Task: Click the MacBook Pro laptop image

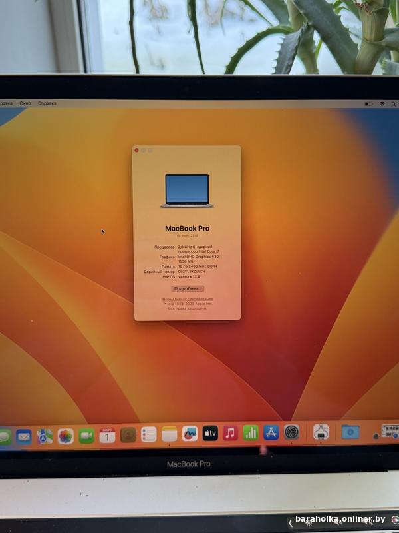Action: 187,191
